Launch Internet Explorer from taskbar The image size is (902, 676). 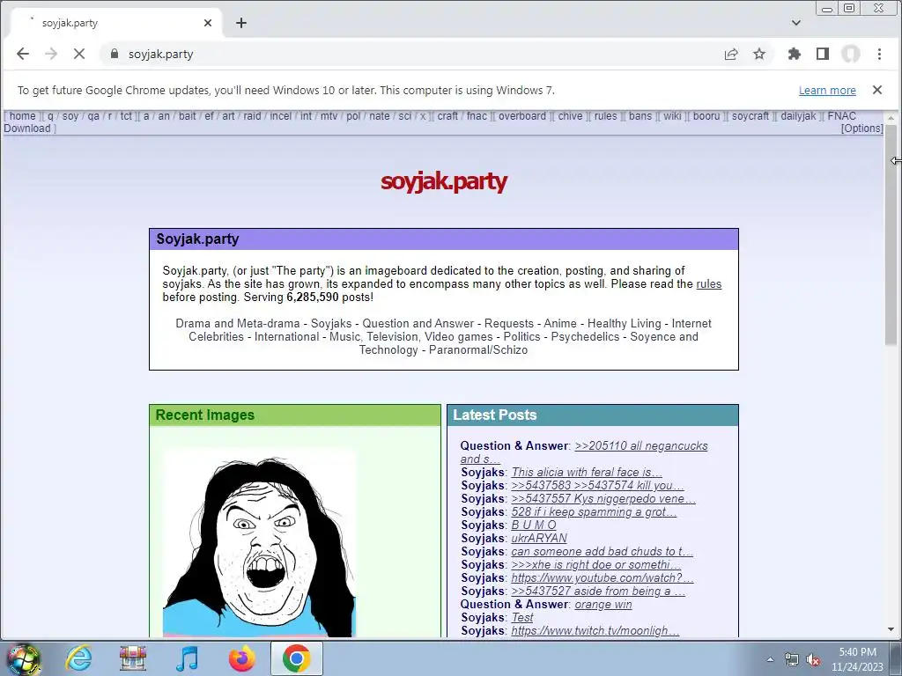(x=78, y=658)
